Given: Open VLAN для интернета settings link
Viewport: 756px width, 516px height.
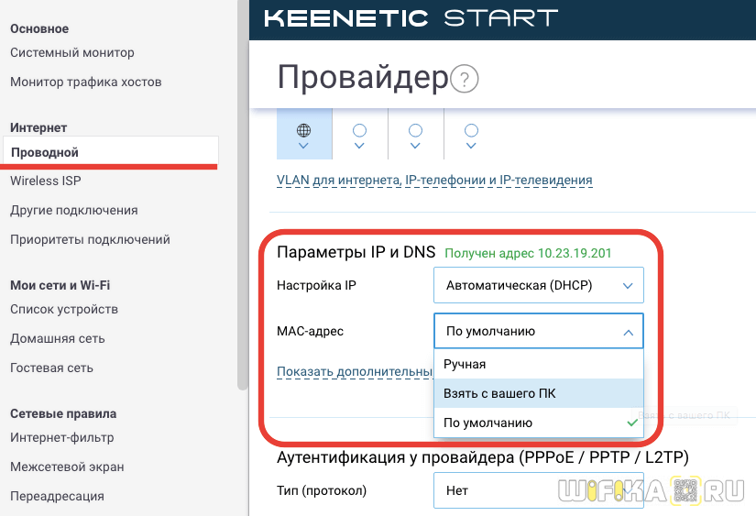Looking at the screenshot, I should (x=434, y=181).
